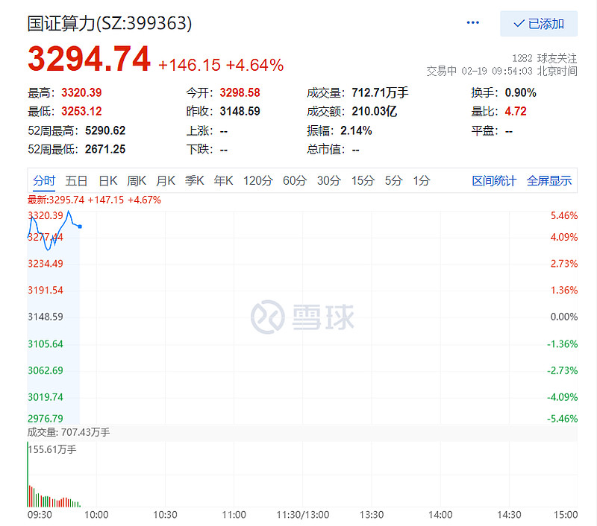Click the 14:00 time axis label
The width and height of the screenshot is (597, 526).
(x=440, y=515)
